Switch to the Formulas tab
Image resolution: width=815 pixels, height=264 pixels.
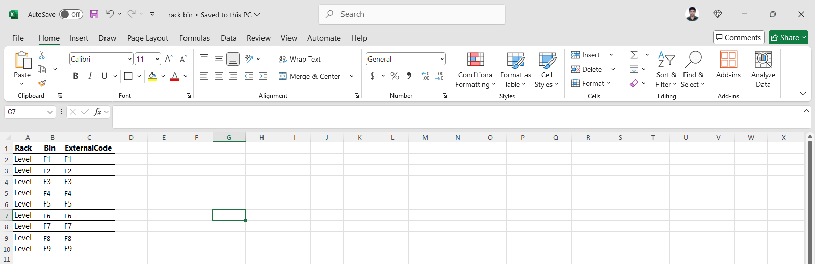pyautogui.click(x=194, y=38)
